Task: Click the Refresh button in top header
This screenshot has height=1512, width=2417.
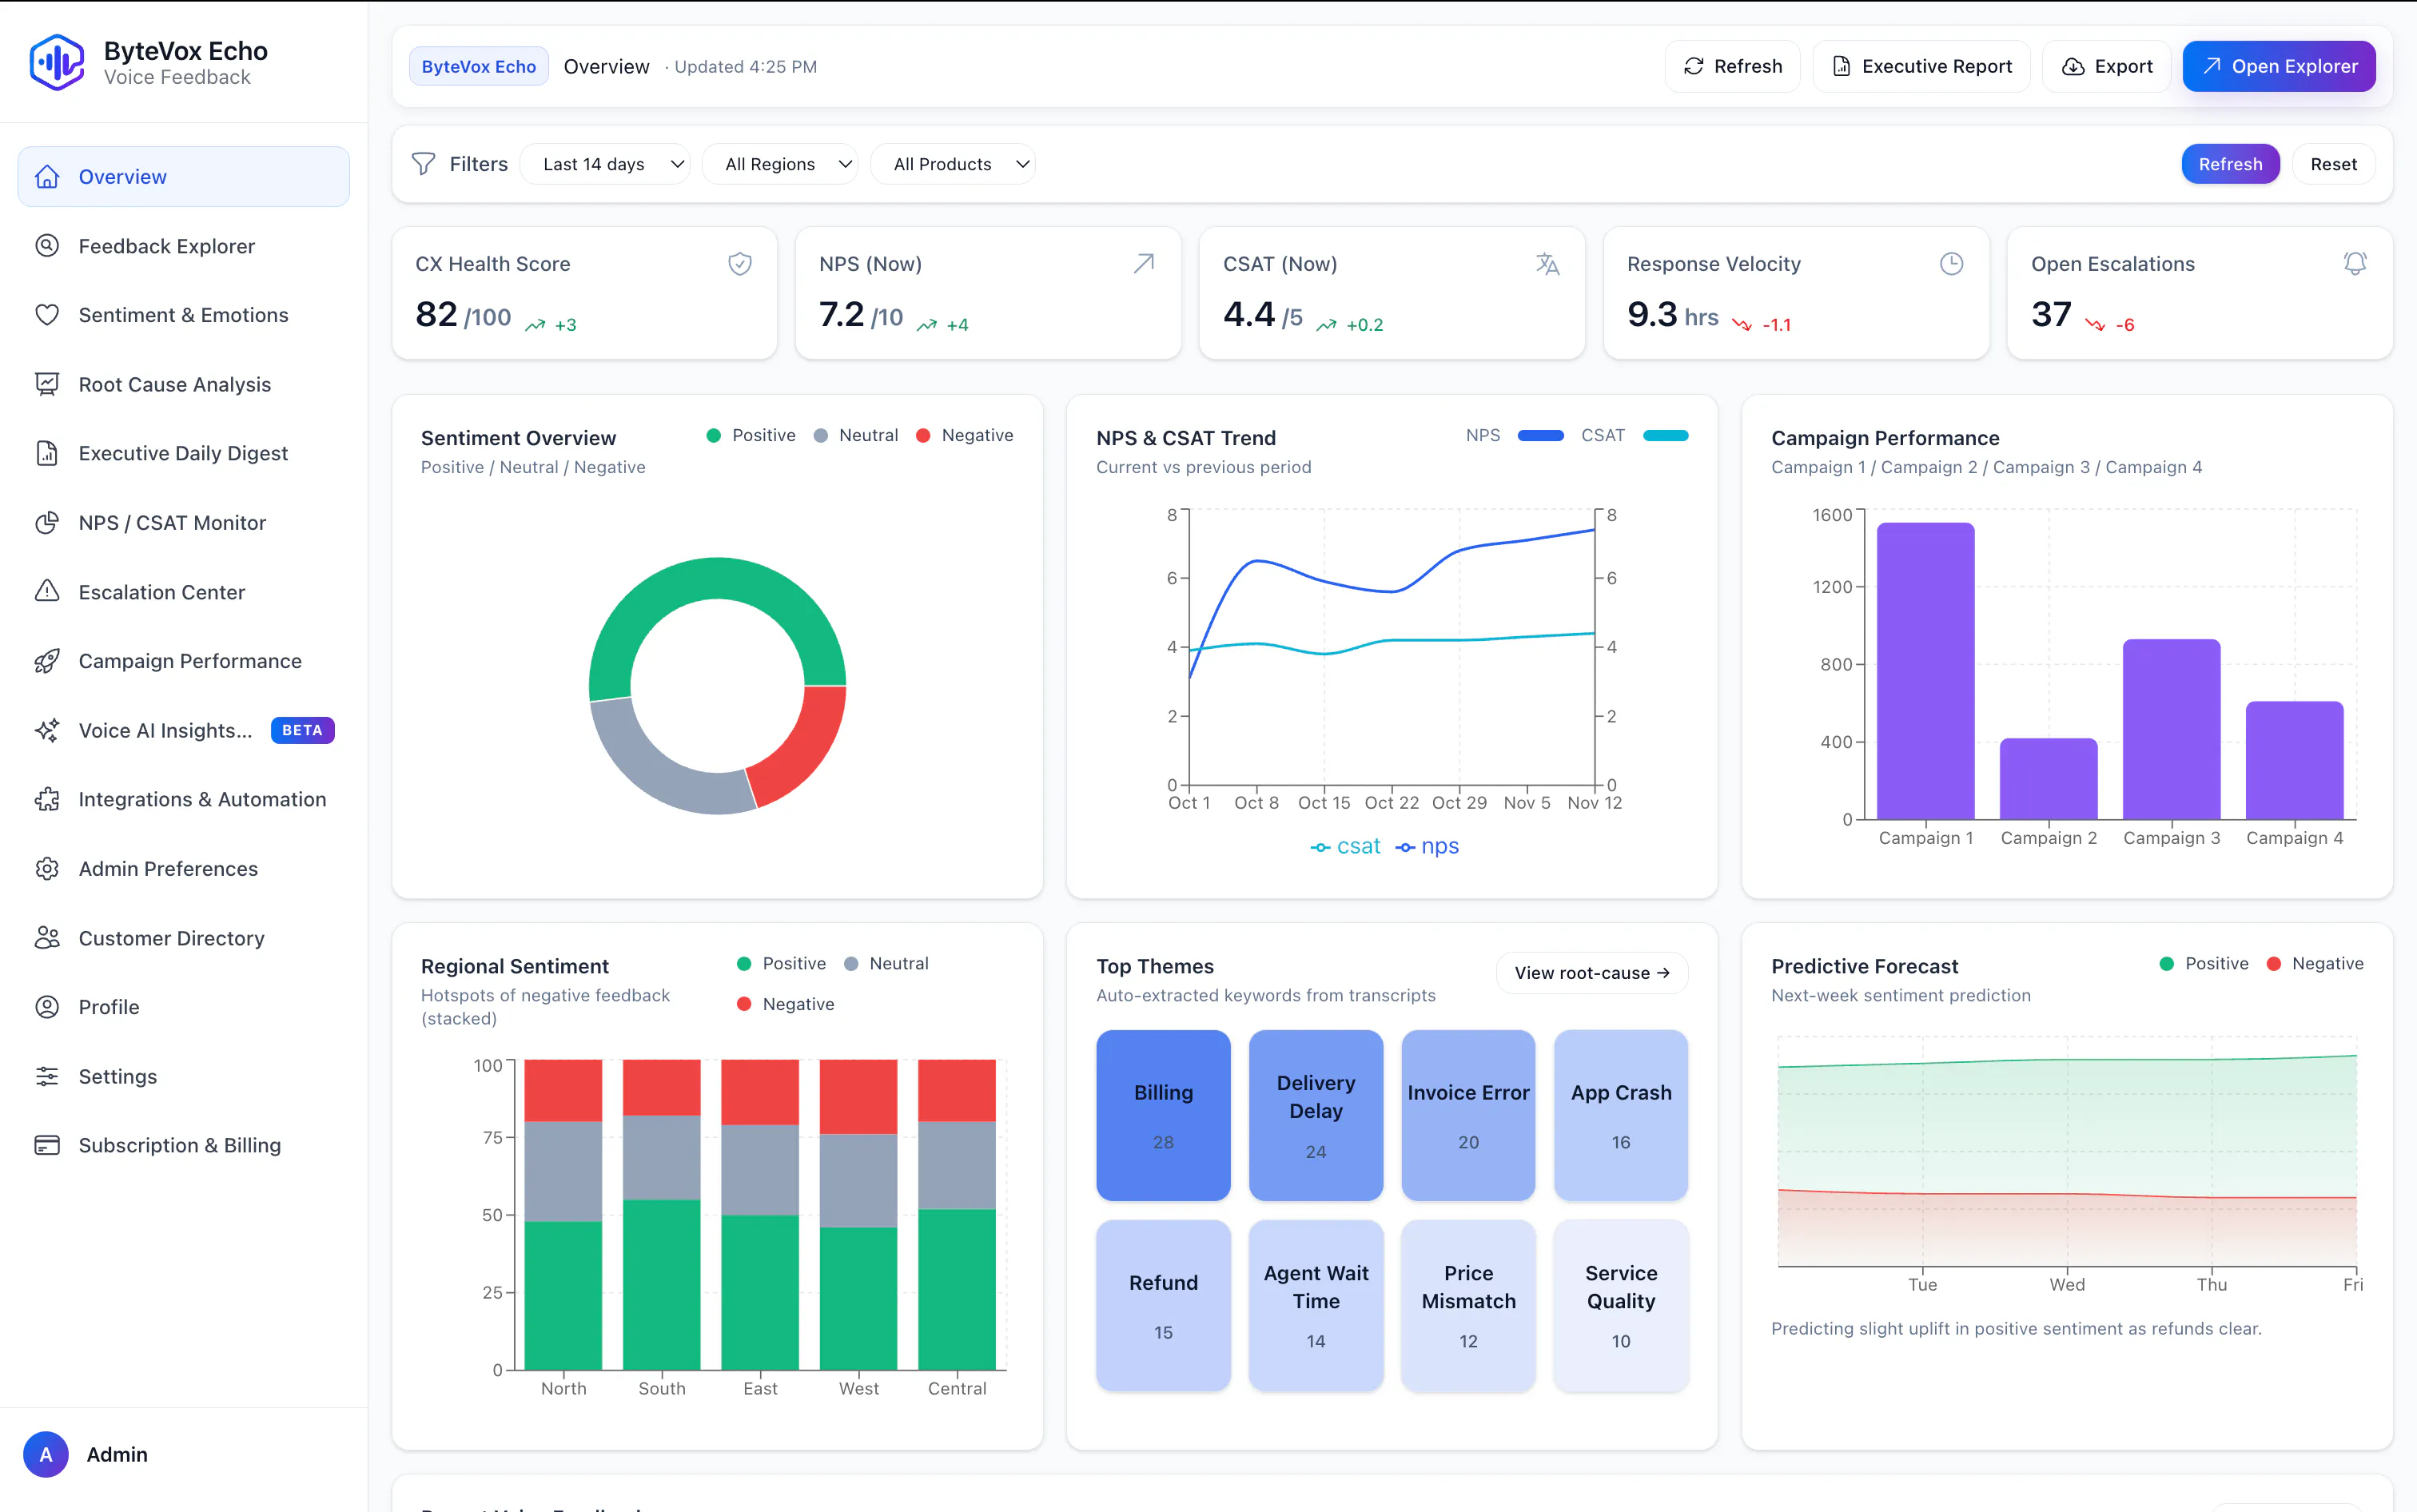Action: [x=1732, y=66]
